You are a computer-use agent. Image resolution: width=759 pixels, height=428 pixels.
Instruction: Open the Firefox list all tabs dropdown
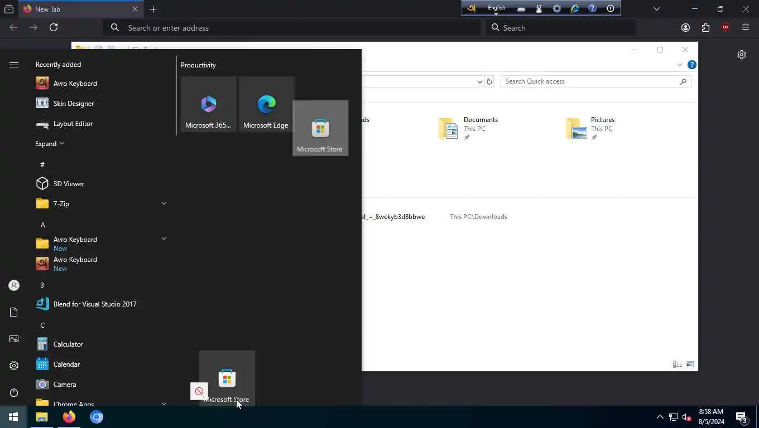[657, 9]
